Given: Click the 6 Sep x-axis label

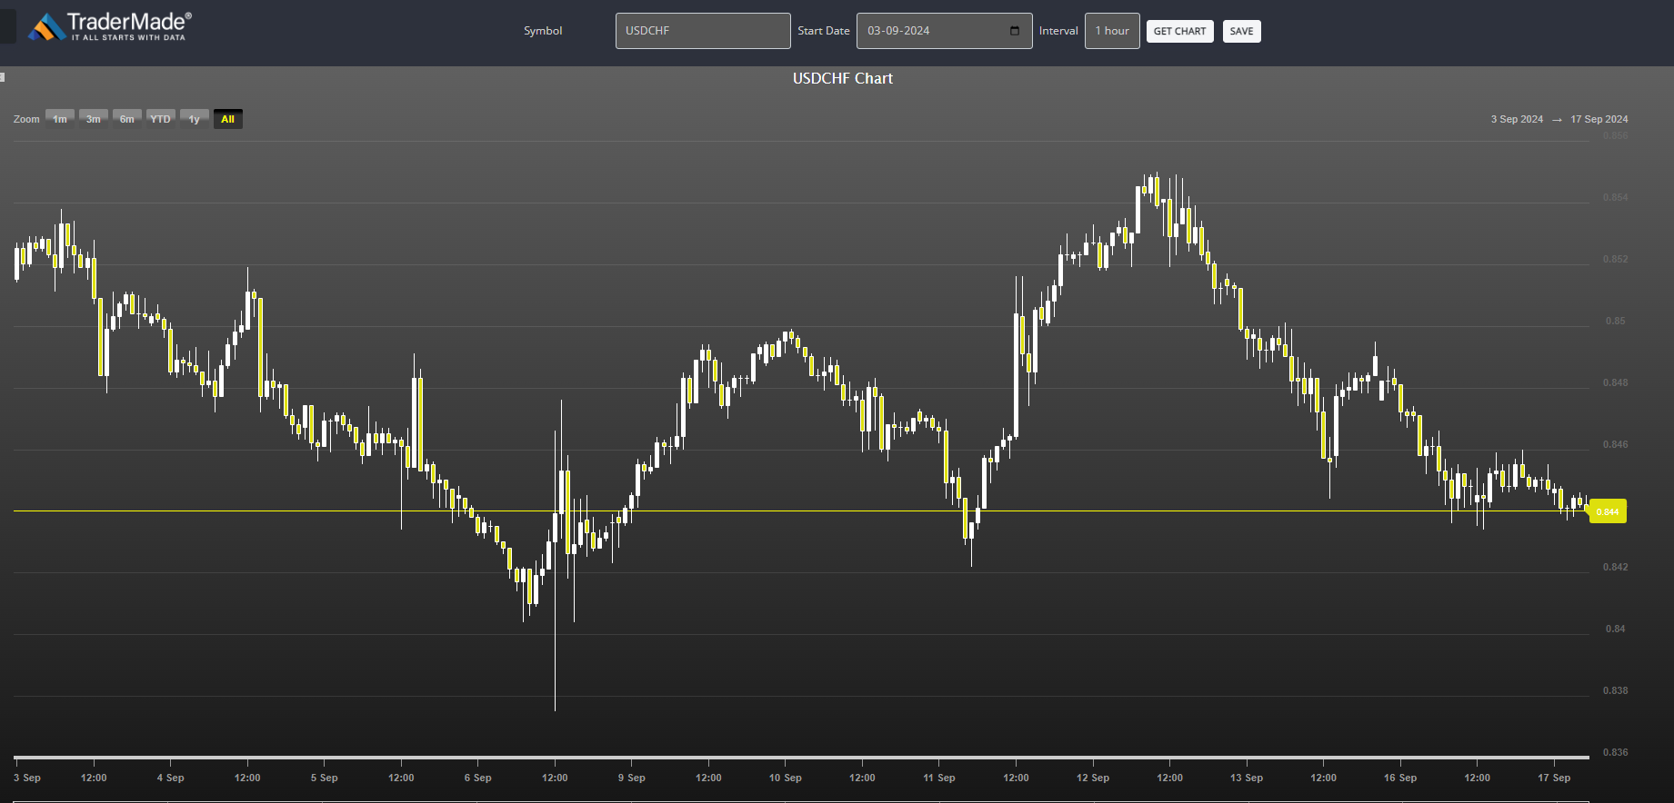Looking at the screenshot, I should 477,778.
